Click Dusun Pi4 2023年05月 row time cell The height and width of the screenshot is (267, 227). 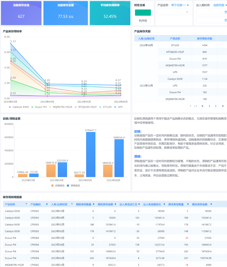pos(62,251)
